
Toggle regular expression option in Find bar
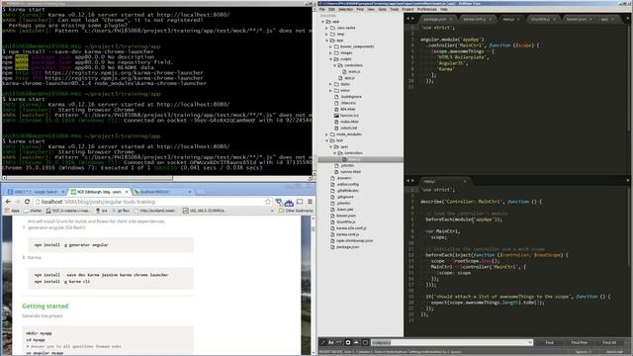pyautogui.click(x=323, y=342)
